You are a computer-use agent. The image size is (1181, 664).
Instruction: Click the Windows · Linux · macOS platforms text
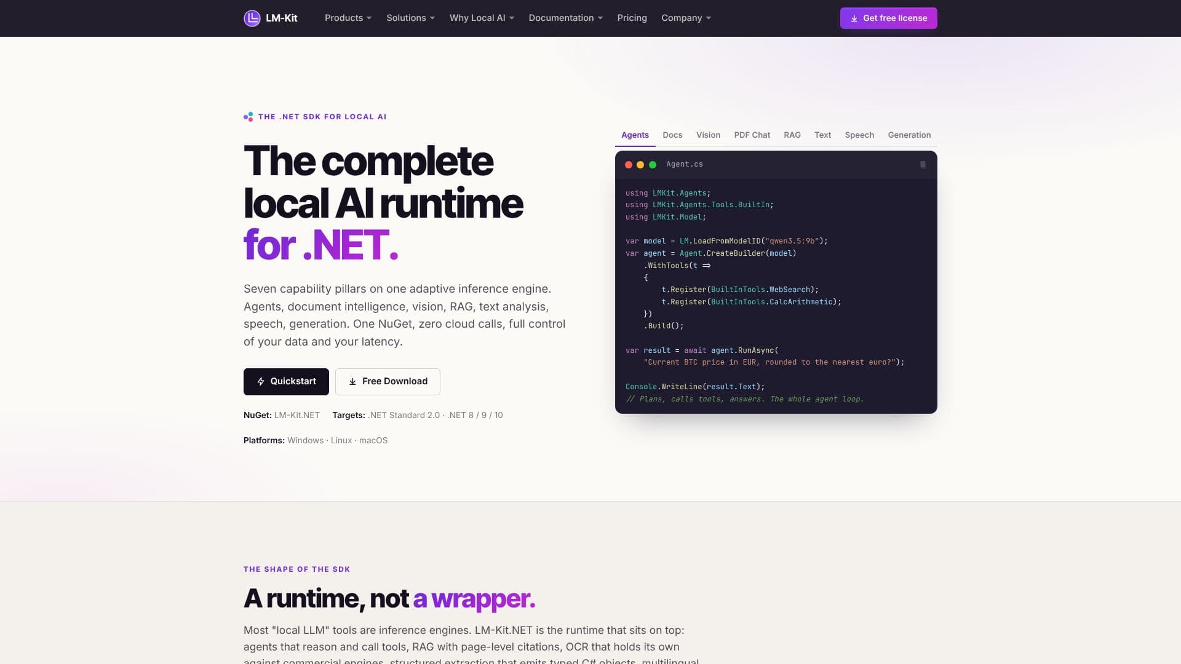337,441
